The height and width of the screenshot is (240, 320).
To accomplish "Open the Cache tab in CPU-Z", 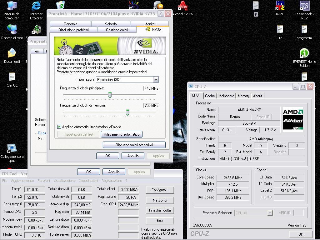I will [x=210, y=96].
